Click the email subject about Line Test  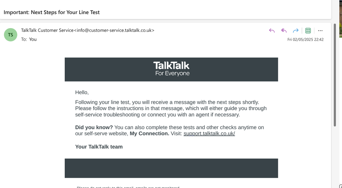click(52, 12)
